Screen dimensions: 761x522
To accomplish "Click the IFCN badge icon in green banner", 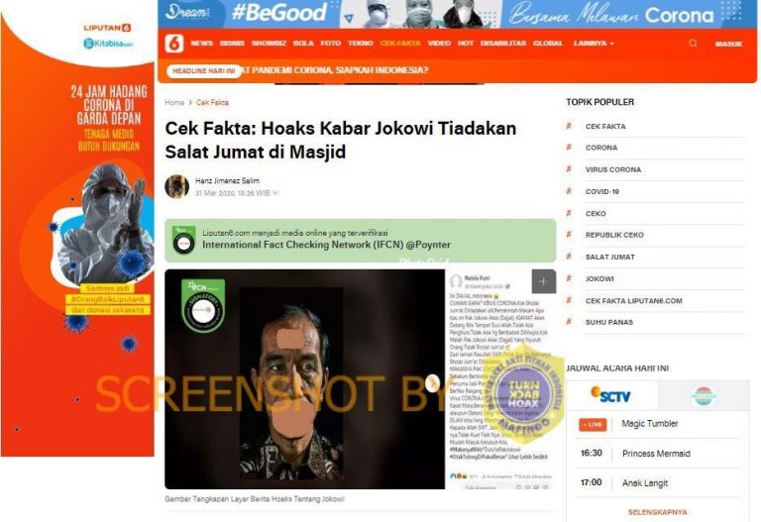I will [184, 240].
